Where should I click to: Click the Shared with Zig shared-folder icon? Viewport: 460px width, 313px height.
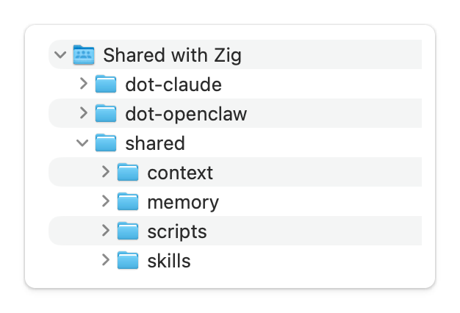(x=84, y=55)
